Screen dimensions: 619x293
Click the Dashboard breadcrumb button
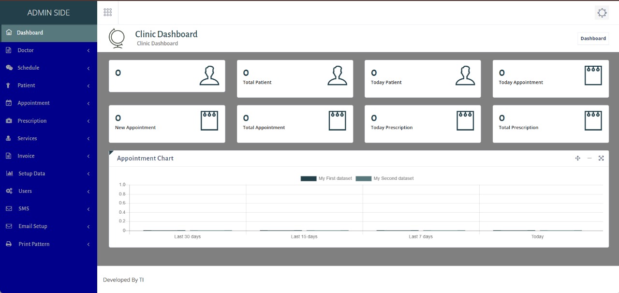tap(593, 39)
